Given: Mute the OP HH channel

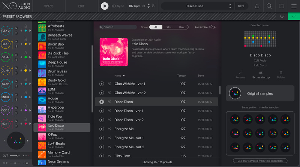Looking at the screenshot, I should click(16, 55).
